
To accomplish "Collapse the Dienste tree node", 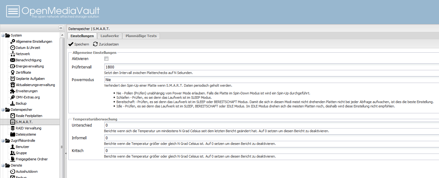I will 3,165.
